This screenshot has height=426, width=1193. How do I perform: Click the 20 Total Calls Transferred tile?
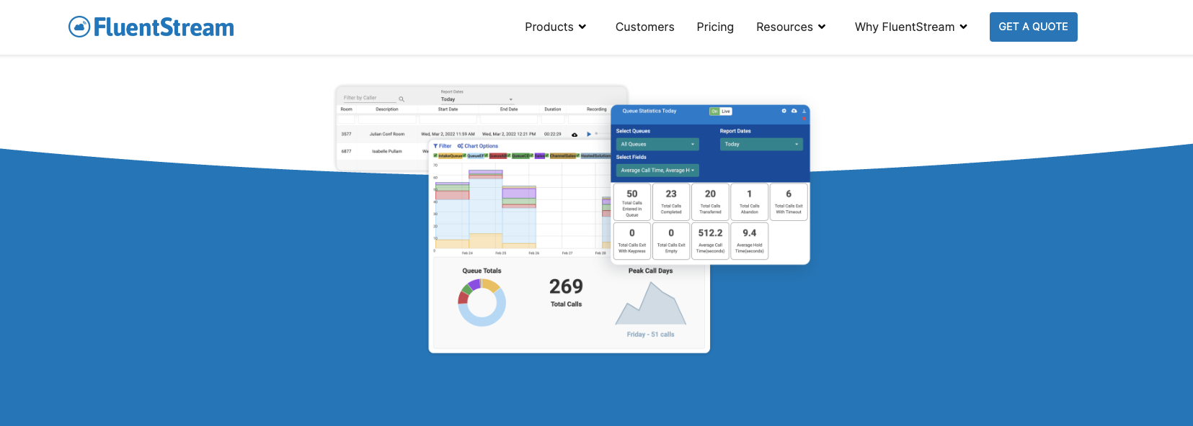(x=710, y=202)
